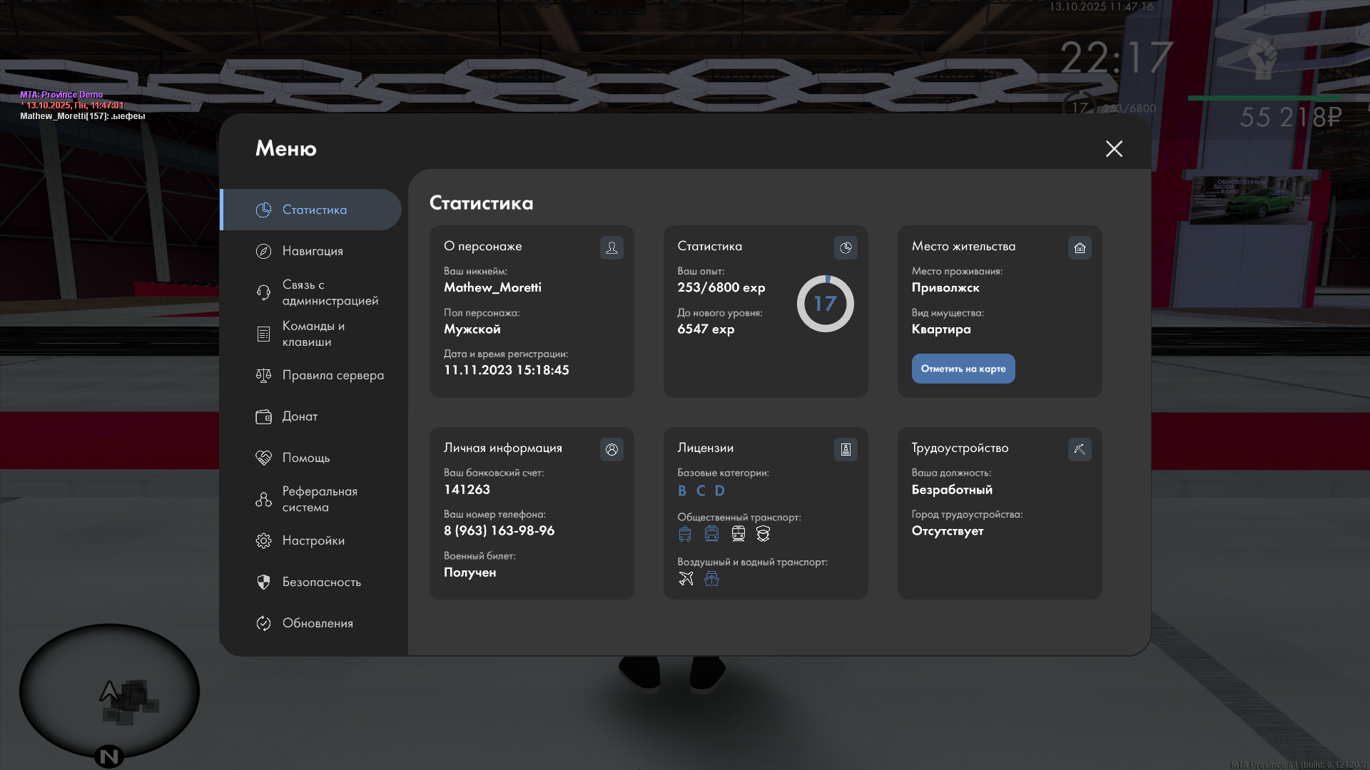Click the user circle icon in Личная информация

click(x=612, y=449)
